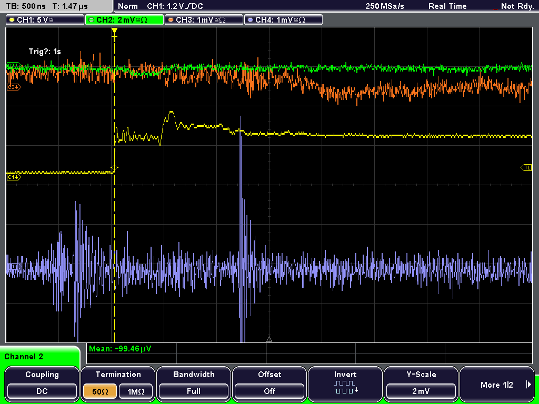The width and height of the screenshot is (539, 404).
Task: Select the CH3: 1 mV channel tab
Action: pyautogui.click(x=204, y=19)
